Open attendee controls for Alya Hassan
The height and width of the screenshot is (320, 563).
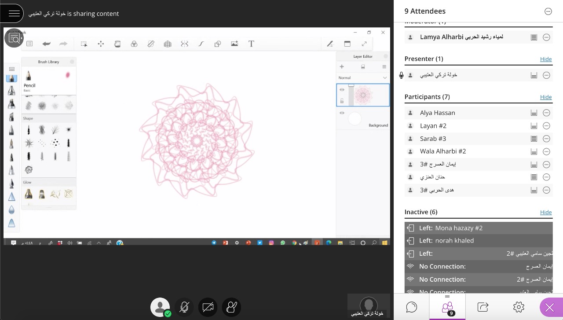[x=546, y=113]
